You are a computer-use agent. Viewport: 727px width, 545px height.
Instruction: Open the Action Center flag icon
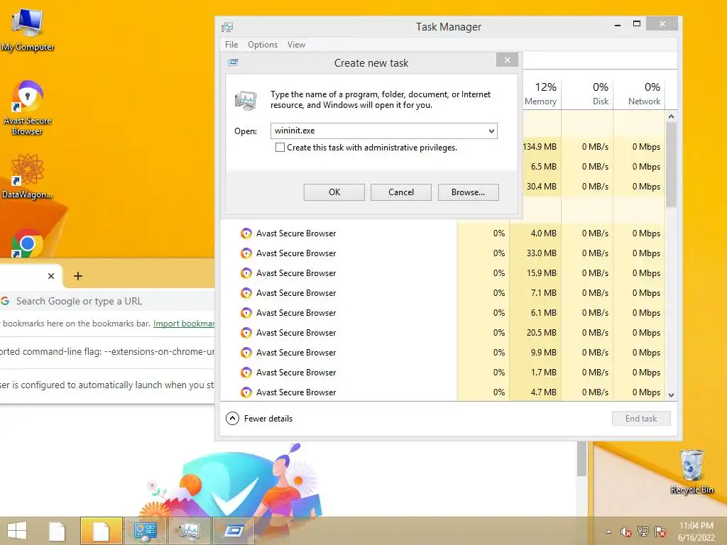(x=660, y=532)
